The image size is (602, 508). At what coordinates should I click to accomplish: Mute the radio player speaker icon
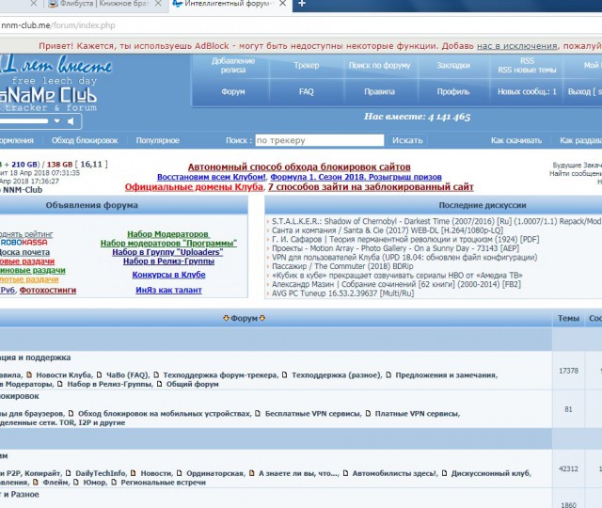71,121
